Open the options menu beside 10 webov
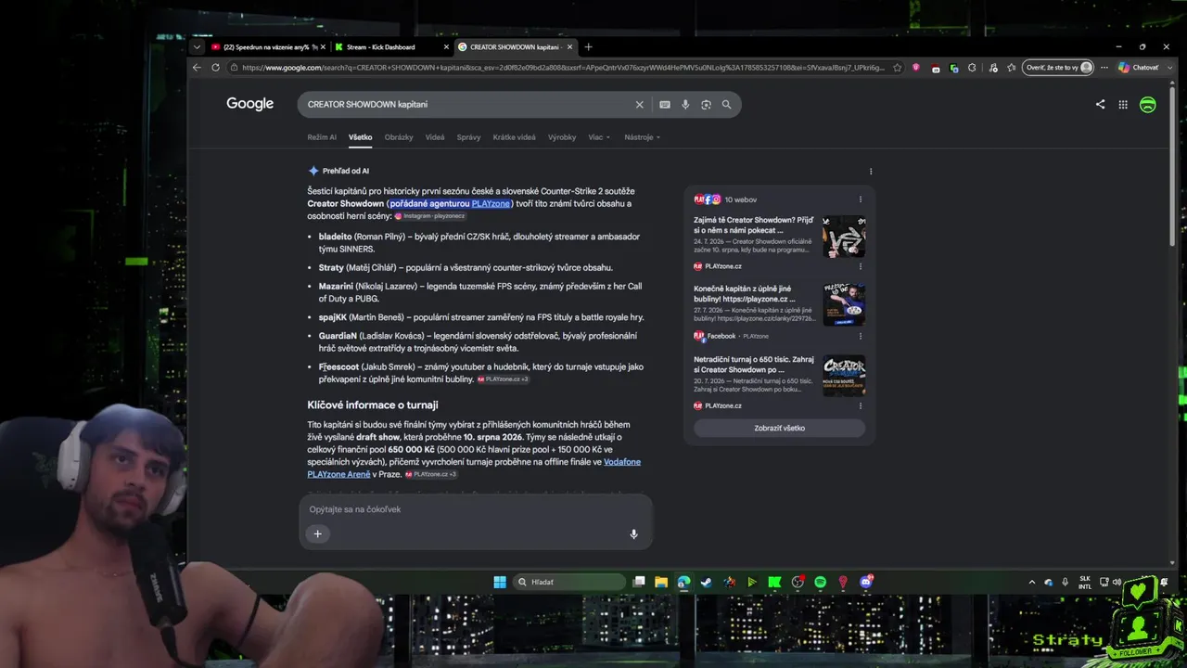The height and width of the screenshot is (668, 1187). coord(860,199)
